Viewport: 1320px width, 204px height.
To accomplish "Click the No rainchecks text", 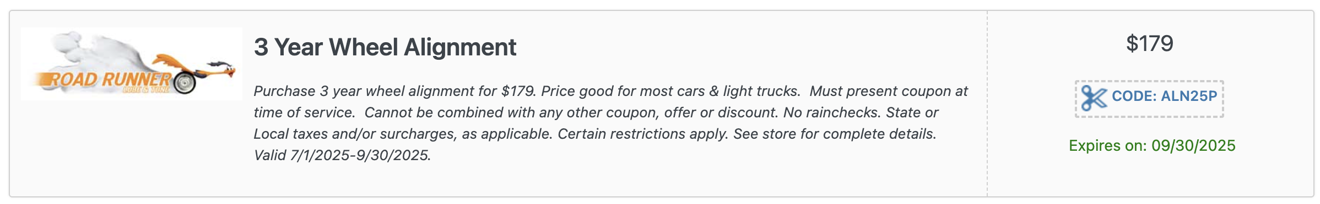I will [x=832, y=112].
